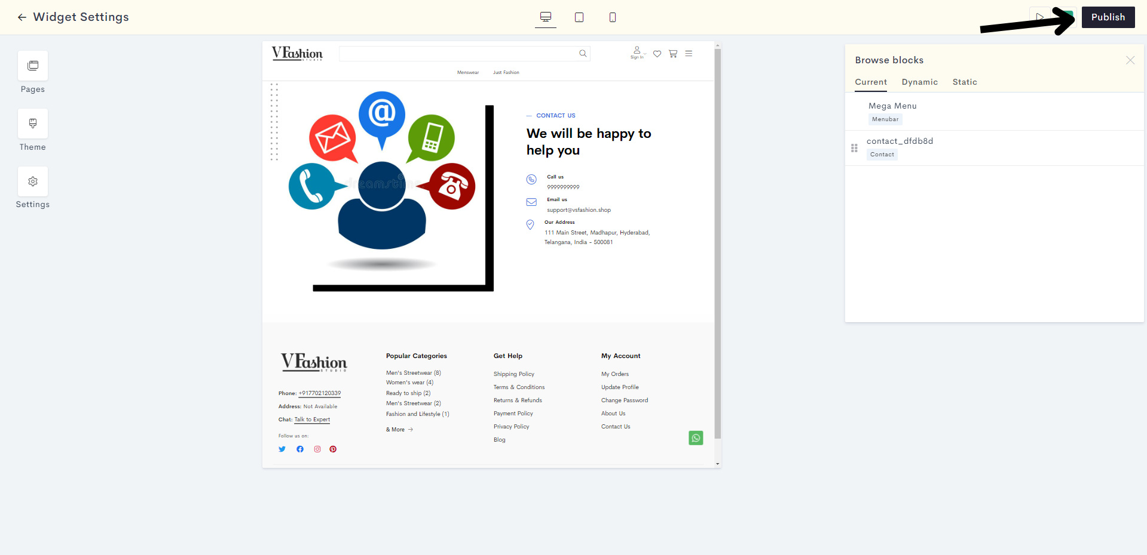Open the Facebook social icon
The width and height of the screenshot is (1147, 555).
pos(300,449)
